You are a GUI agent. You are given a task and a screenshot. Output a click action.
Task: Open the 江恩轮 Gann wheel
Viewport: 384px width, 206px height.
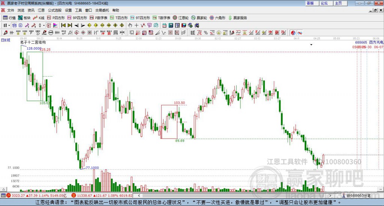click(x=181, y=18)
